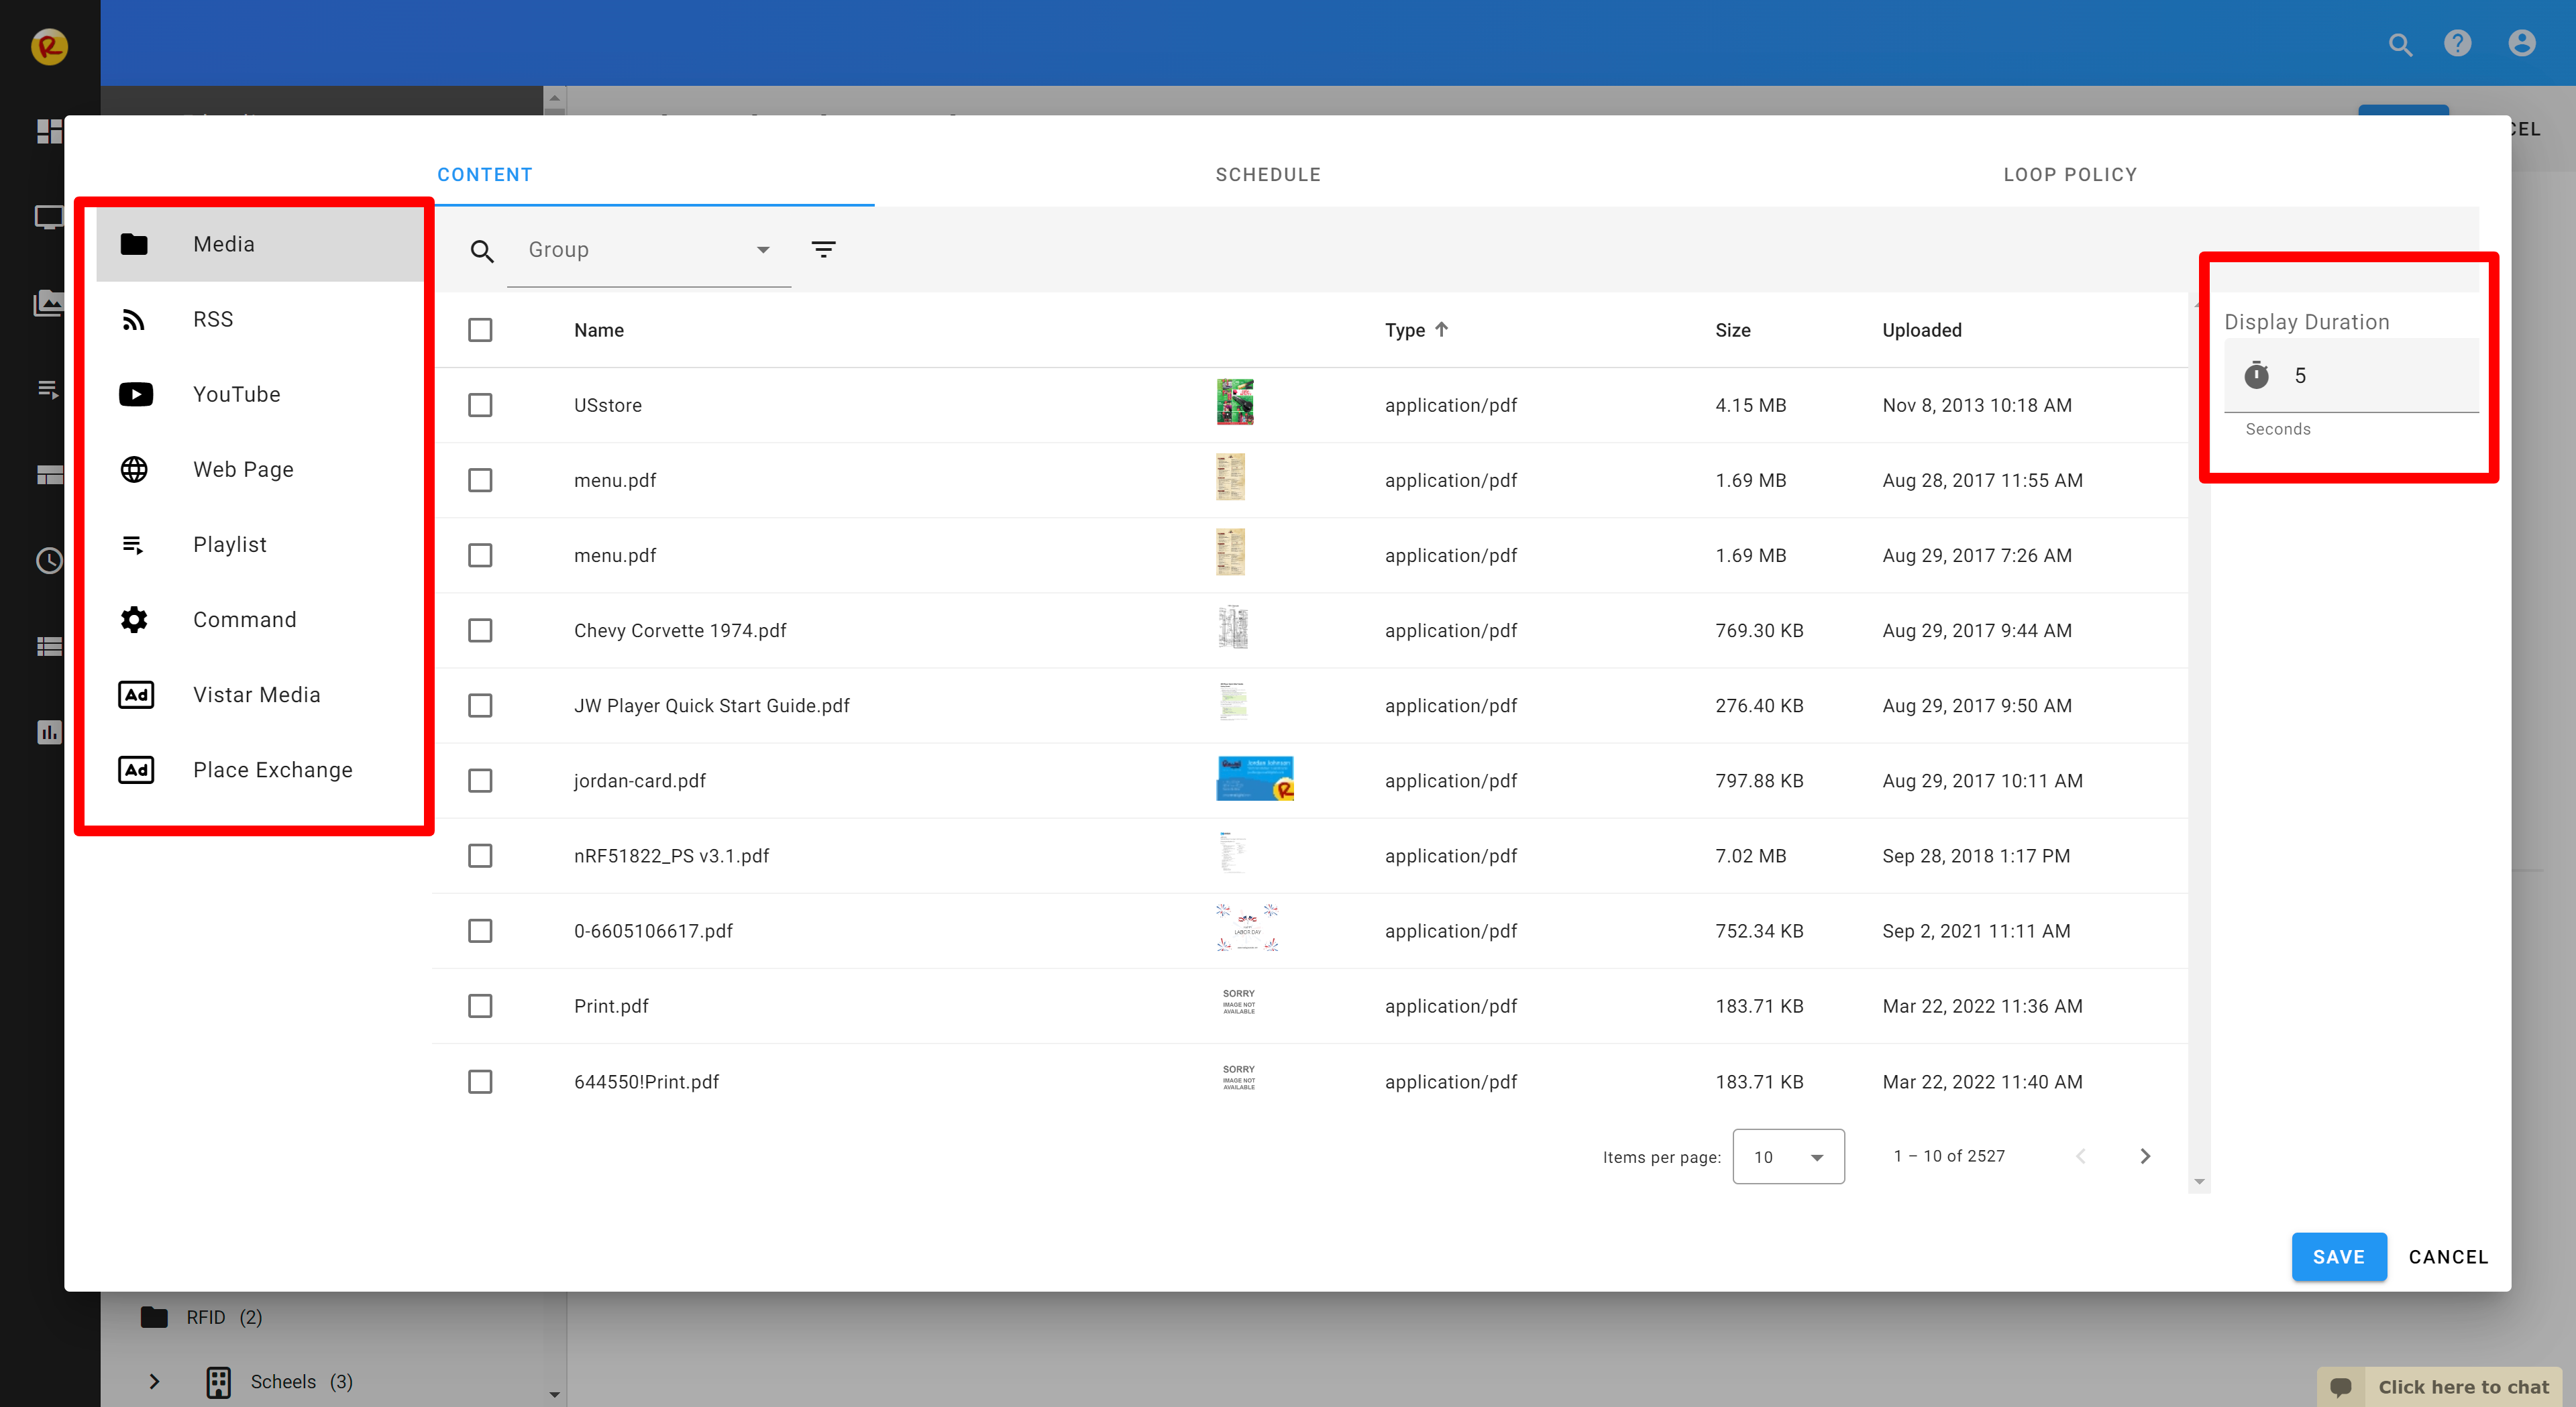Check the USstore row checkbox
Image resolution: width=2576 pixels, height=1407 pixels.
(x=480, y=405)
